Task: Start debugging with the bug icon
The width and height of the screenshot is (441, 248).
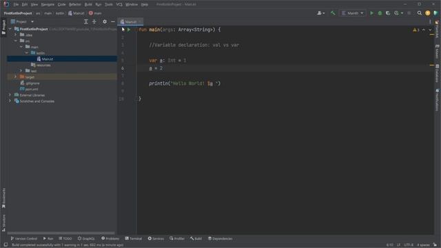Action: click(380, 13)
